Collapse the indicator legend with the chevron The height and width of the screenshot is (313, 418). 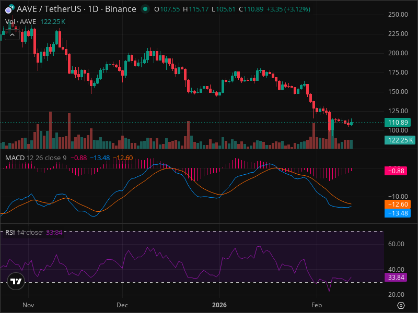point(12,35)
